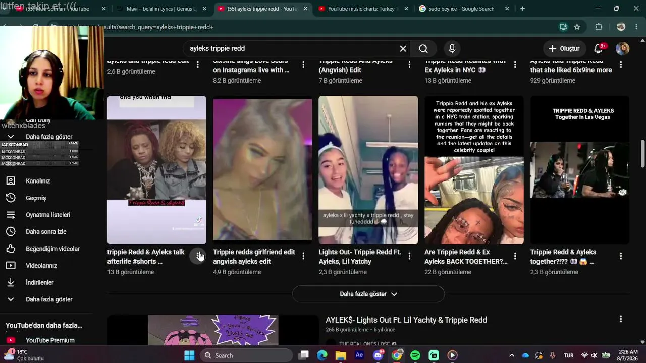Play the 'ayleks x lil yachty x trippie redd' short thumbnail

pos(368,170)
